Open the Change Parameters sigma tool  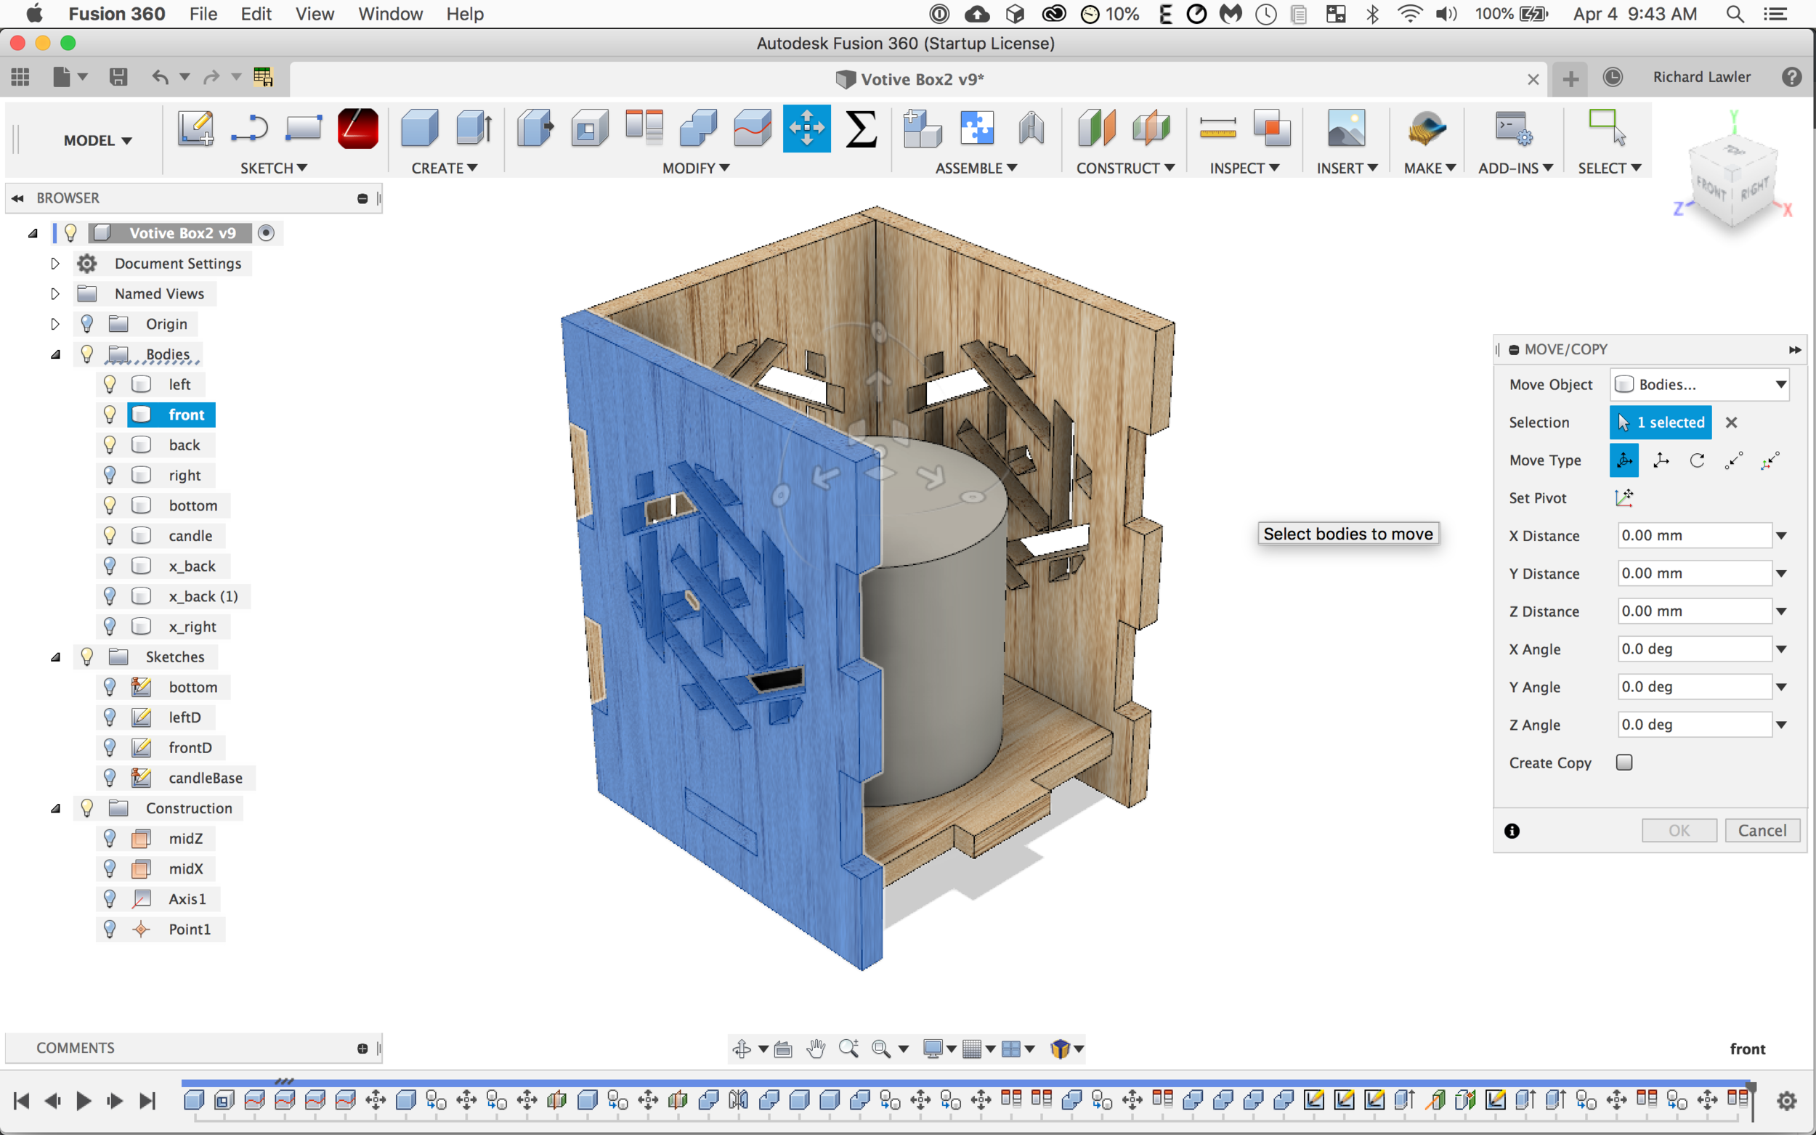861,129
